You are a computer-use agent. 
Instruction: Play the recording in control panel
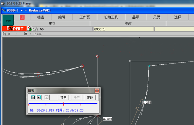tap(33, 97)
